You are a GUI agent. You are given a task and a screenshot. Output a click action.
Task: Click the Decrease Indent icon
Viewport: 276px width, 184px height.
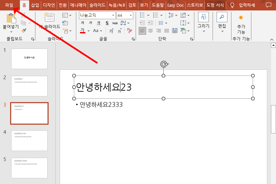142,23
